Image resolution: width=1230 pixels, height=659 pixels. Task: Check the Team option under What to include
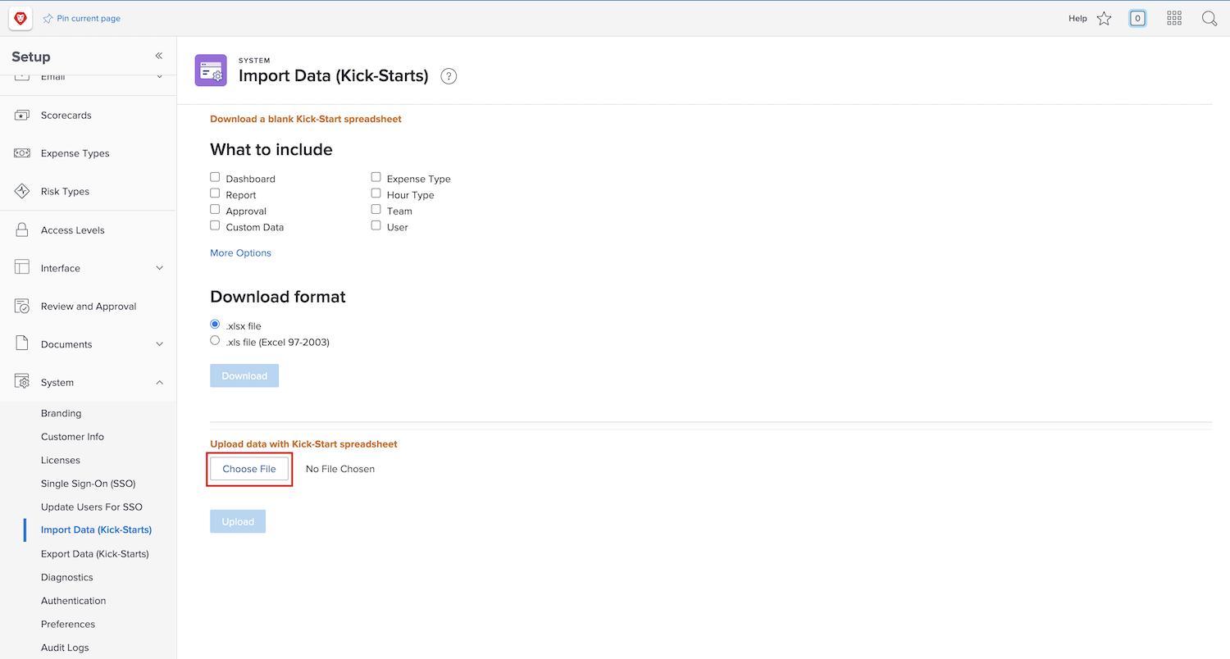click(376, 209)
